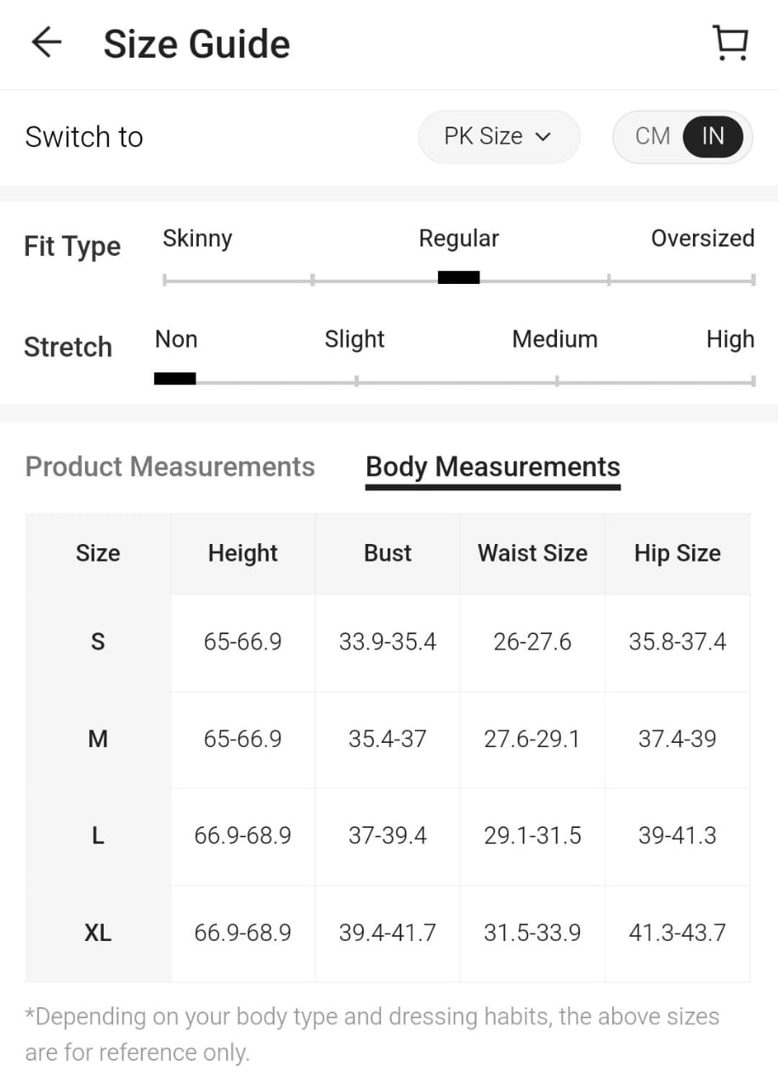
Task: Switch units to CM
Action: pyautogui.click(x=652, y=136)
